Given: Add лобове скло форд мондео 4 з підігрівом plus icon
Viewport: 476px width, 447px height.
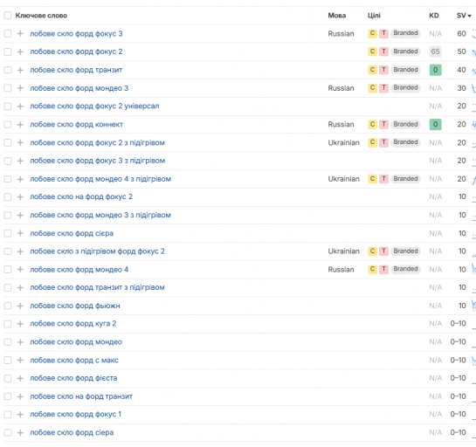Looking at the screenshot, I should [x=20, y=179].
